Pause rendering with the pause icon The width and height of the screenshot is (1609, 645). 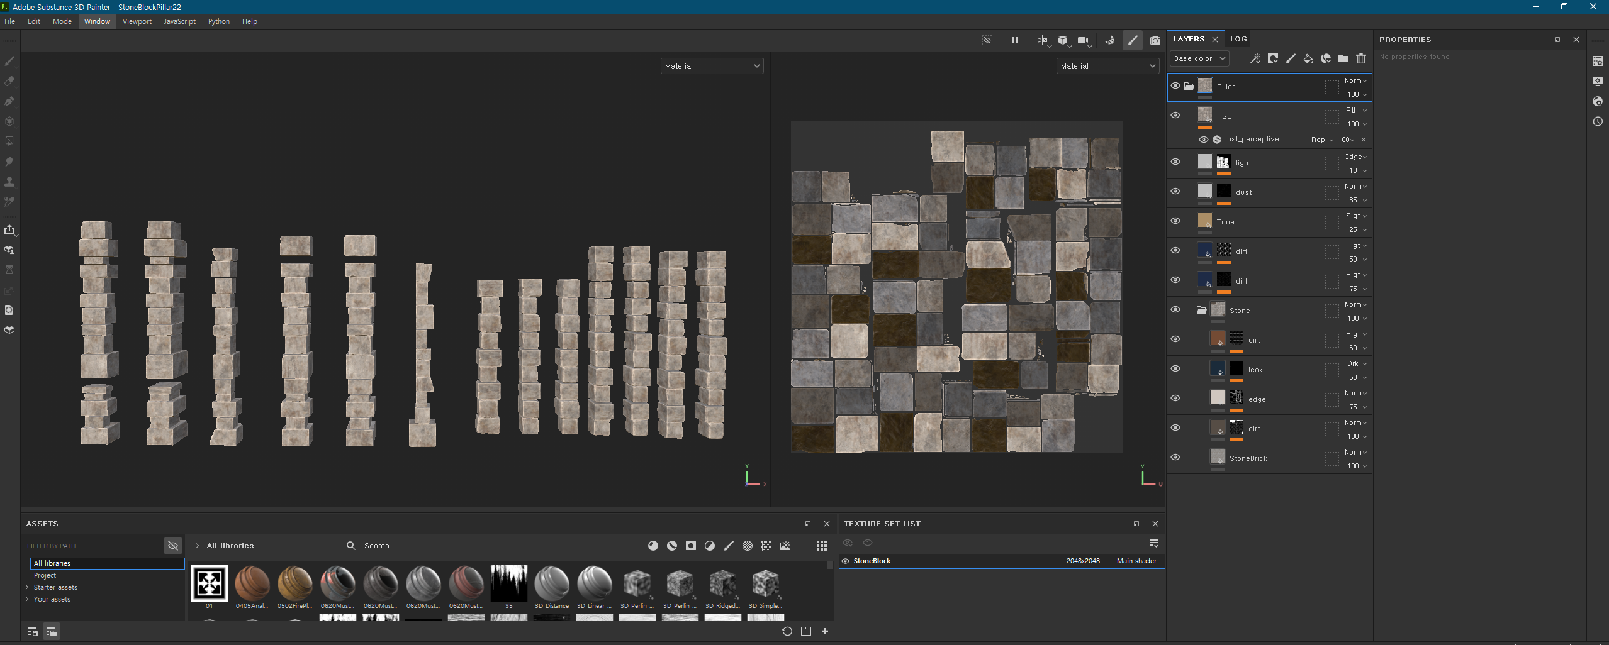point(1014,40)
